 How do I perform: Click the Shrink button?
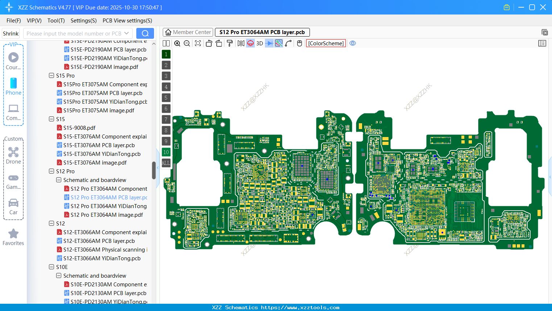[11, 33]
